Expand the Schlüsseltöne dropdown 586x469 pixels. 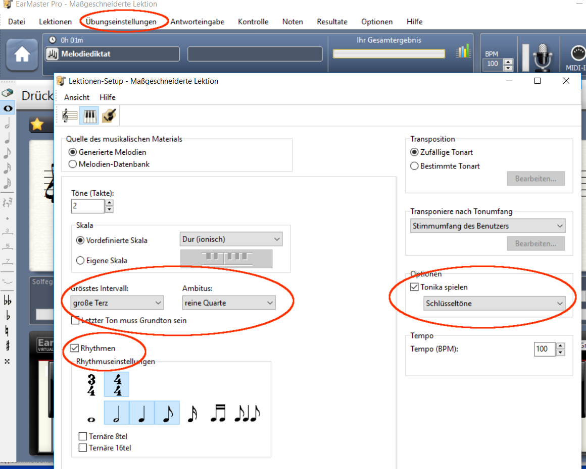(495, 304)
